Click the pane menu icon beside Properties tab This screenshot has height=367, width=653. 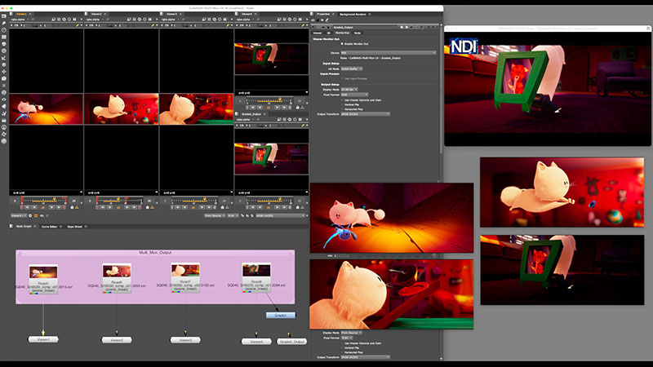[x=313, y=14]
